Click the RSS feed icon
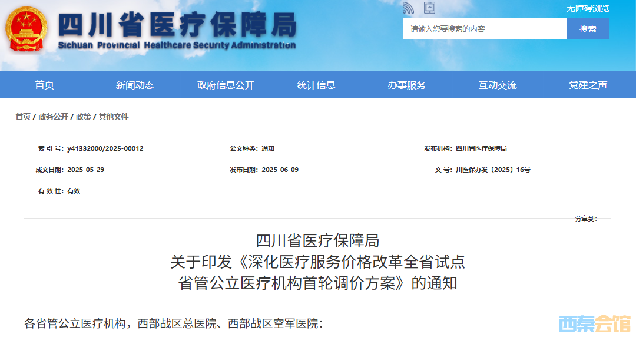This screenshot has height=337, width=636. click(x=408, y=8)
